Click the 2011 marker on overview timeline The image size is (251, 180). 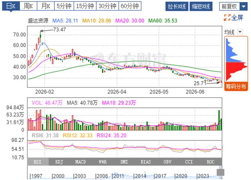(x=119, y=176)
